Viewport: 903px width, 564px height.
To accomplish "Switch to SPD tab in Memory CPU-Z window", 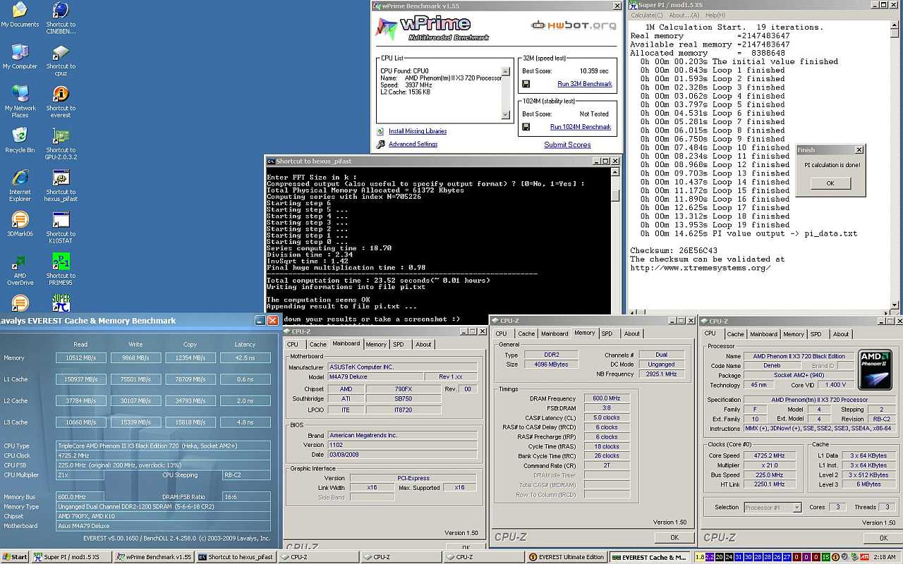I will click(607, 333).
